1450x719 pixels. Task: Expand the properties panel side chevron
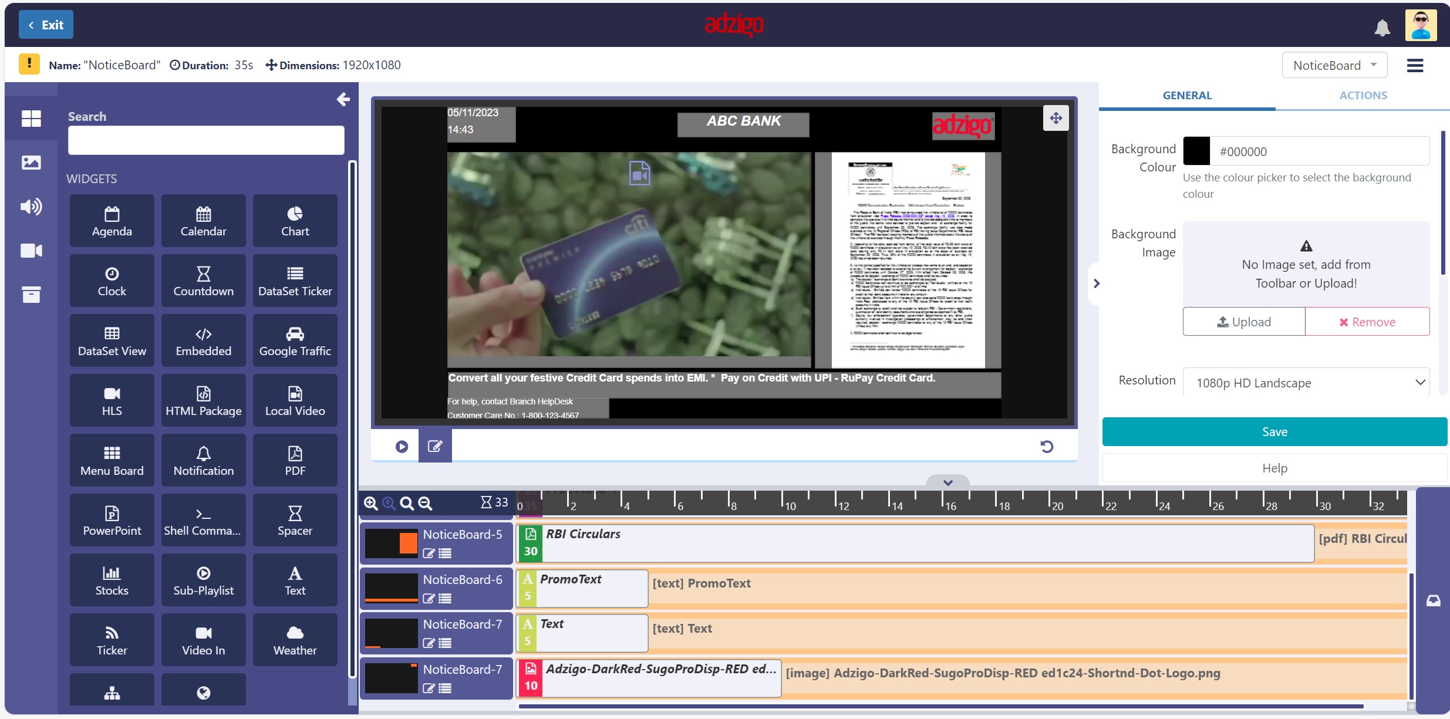pyautogui.click(x=1096, y=283)
